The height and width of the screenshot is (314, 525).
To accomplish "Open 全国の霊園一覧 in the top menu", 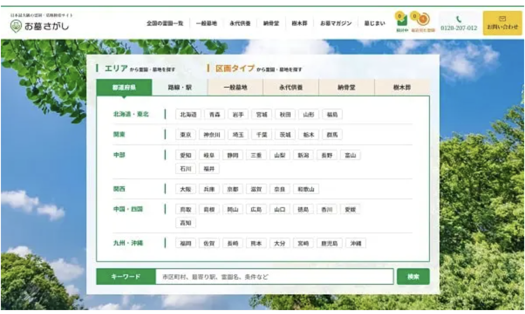I will [164, 24].
